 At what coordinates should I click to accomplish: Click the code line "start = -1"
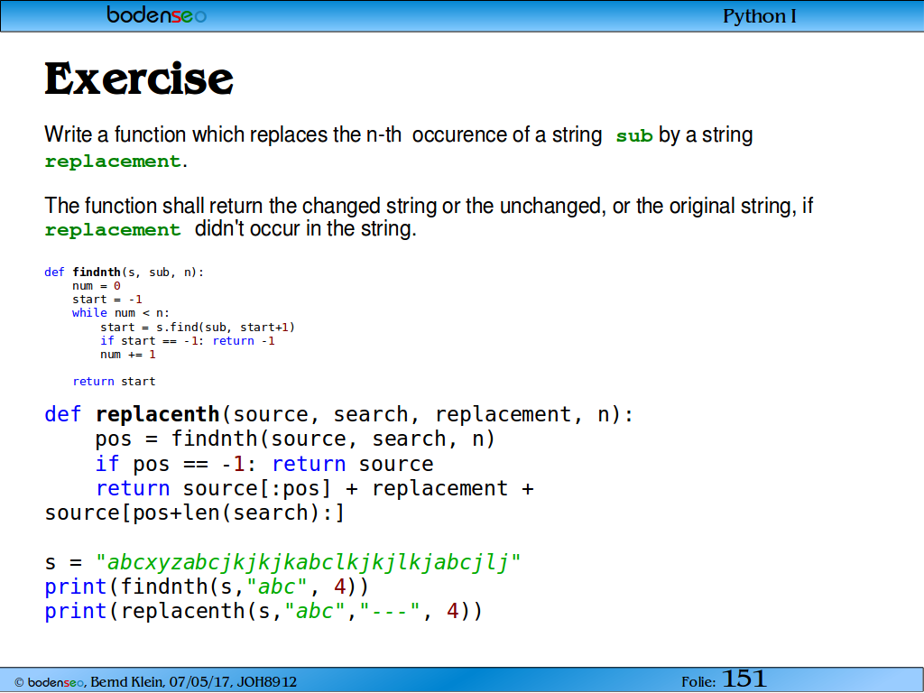point(107,300)
